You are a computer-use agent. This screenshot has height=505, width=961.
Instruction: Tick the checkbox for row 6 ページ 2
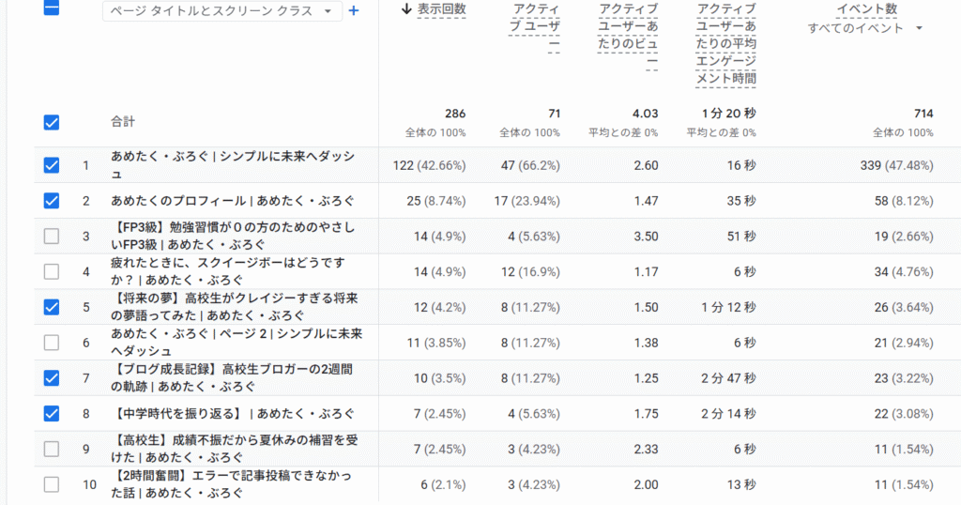point(52,343)
